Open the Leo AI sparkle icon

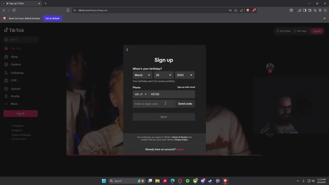click(x=315, y=10)
